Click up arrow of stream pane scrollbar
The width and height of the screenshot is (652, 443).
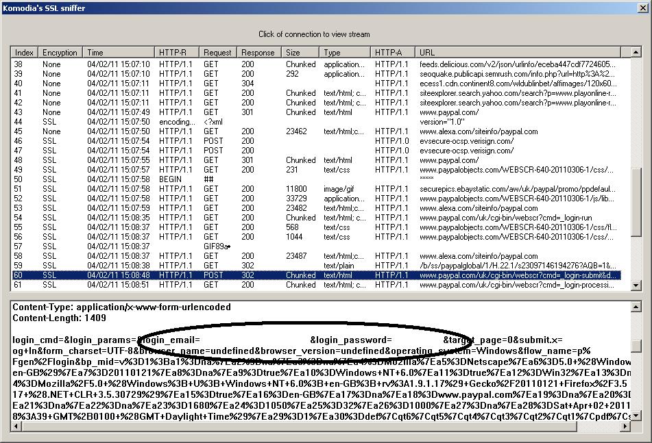pyautogui.click(x=636, y=306)
